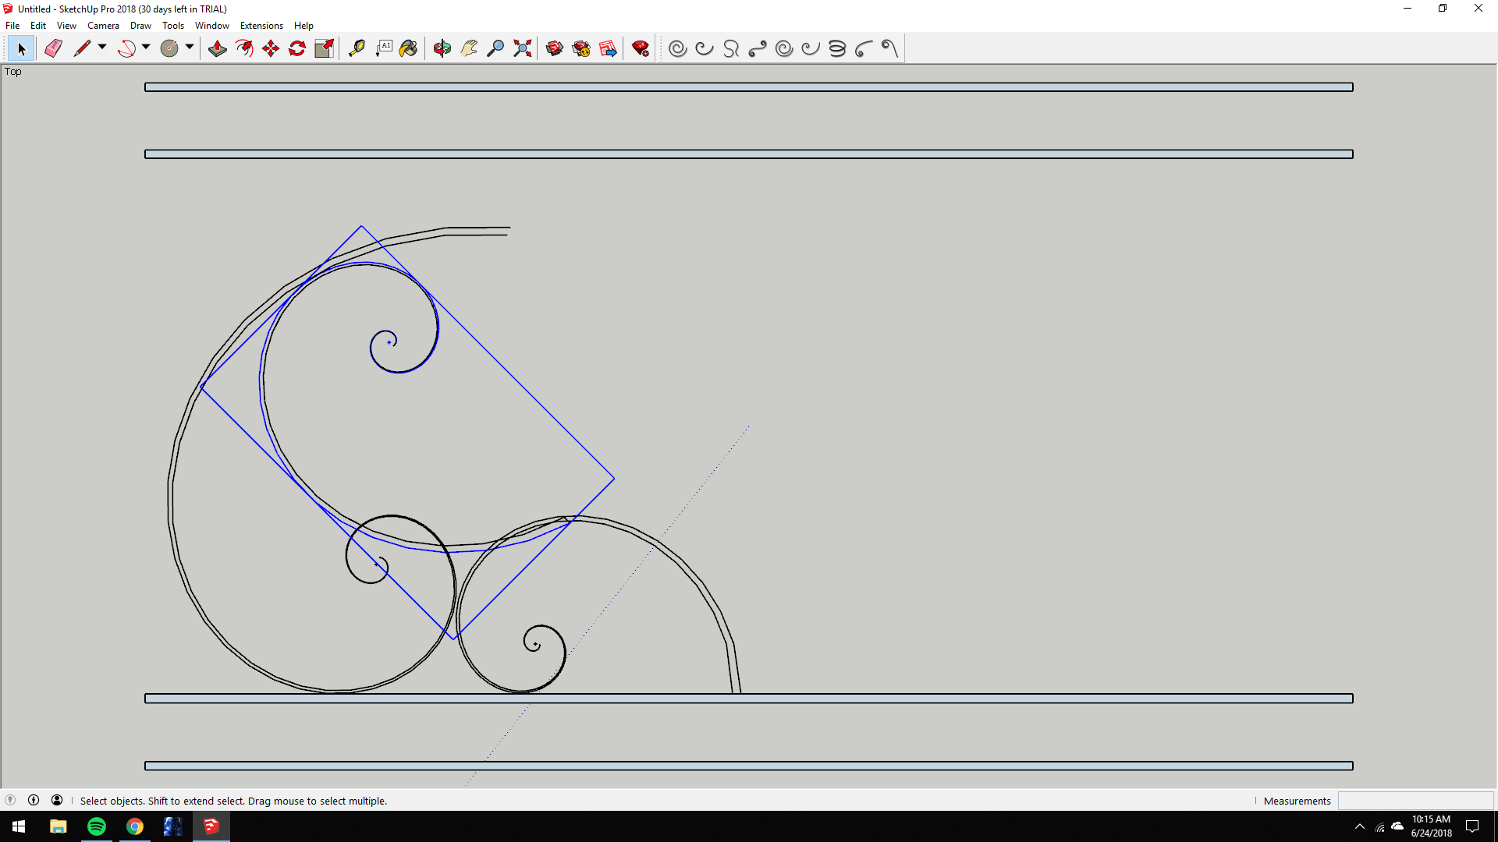Screen dimensions: 1498x842
Task: Open the Camera menu
Action: pyautogui.click(x=103, y=26)
